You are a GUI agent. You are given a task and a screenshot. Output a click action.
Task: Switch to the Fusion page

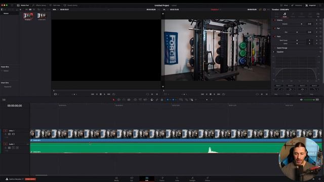pos(162,178)
